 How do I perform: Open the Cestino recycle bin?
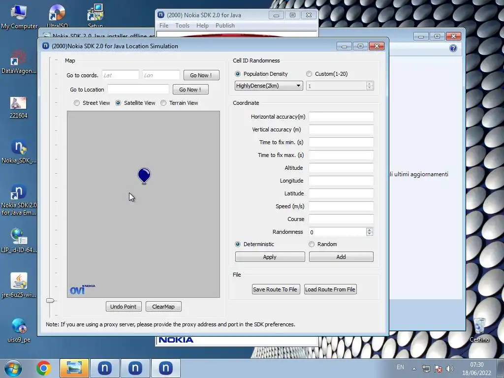click(x=479, y=330)
